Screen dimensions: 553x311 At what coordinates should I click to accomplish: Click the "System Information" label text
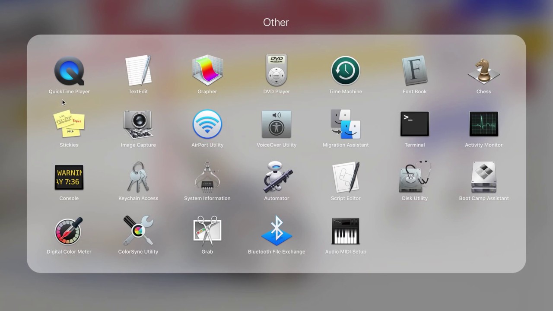pyautogui.click(x=207, y=199)
